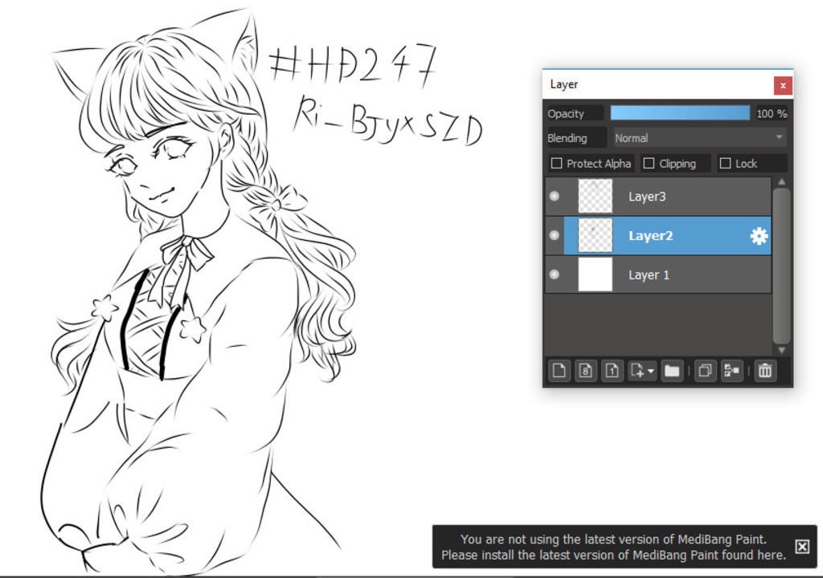Click the Layer 1 thumbnail
Screen dimensions: 823x578
tap(595, 275)
